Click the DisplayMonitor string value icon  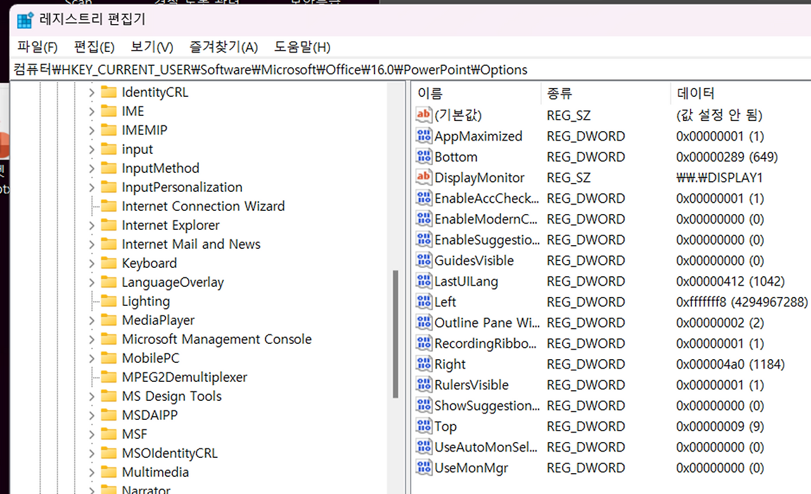423,177
